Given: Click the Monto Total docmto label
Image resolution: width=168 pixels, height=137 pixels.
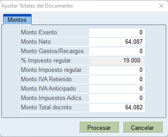Looking at the screenshot, I should tap(46, 107).
